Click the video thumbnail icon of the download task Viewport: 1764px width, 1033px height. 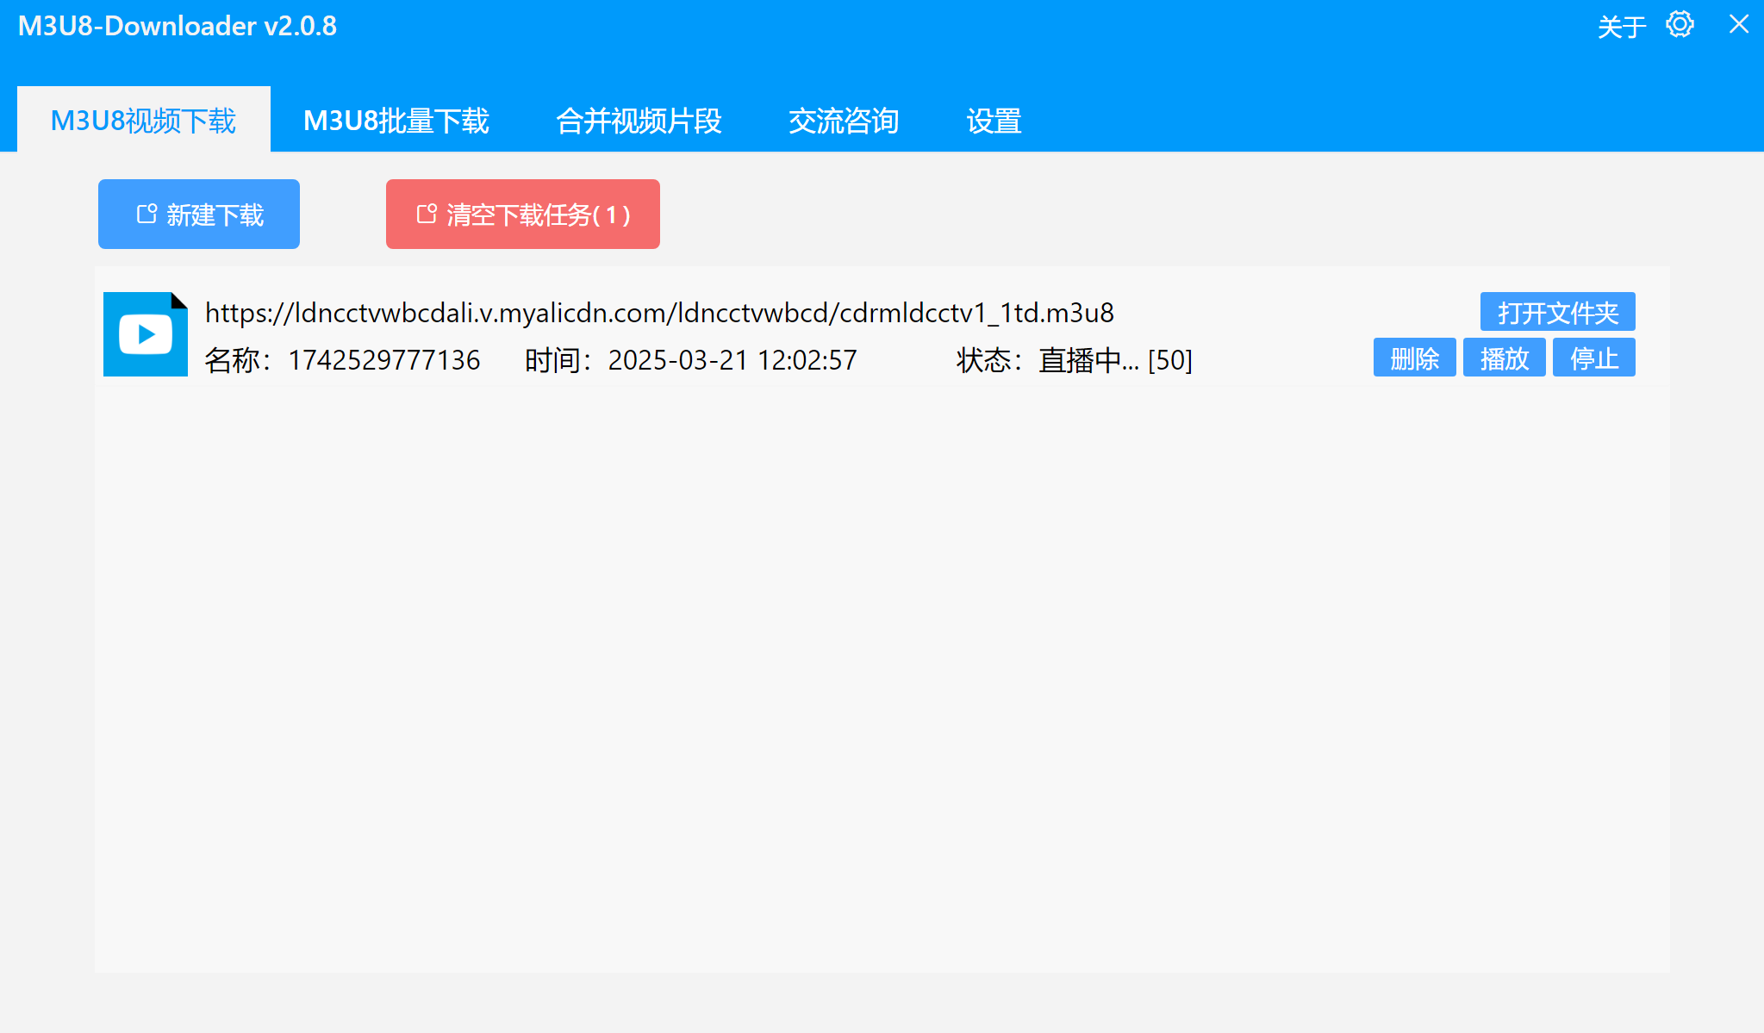point(145,333)
